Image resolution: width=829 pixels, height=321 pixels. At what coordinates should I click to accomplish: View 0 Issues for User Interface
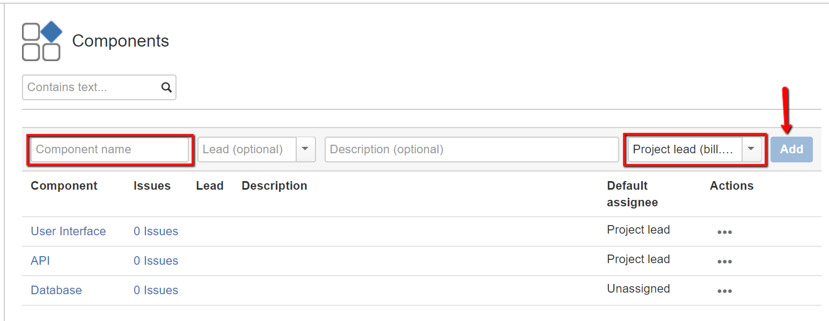[156, 232]
